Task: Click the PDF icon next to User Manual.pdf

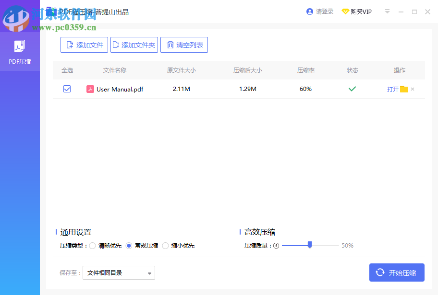Action: click(x=90, y=89)
